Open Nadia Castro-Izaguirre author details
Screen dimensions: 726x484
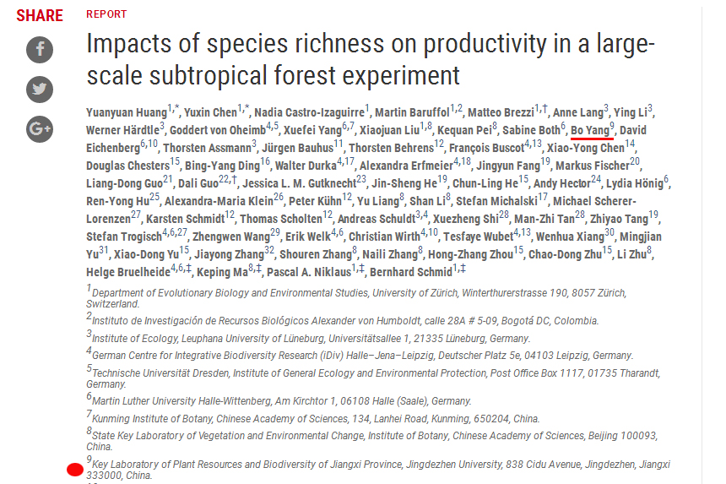point(309,112)
